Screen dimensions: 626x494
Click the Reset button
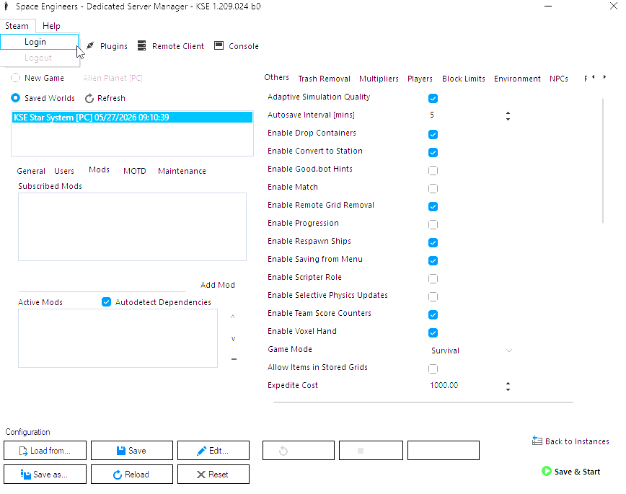213,474
